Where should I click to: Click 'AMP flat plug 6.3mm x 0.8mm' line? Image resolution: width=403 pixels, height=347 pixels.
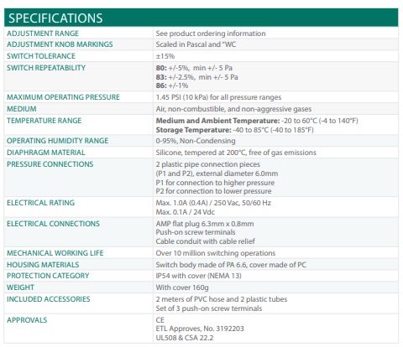point(205,224)
